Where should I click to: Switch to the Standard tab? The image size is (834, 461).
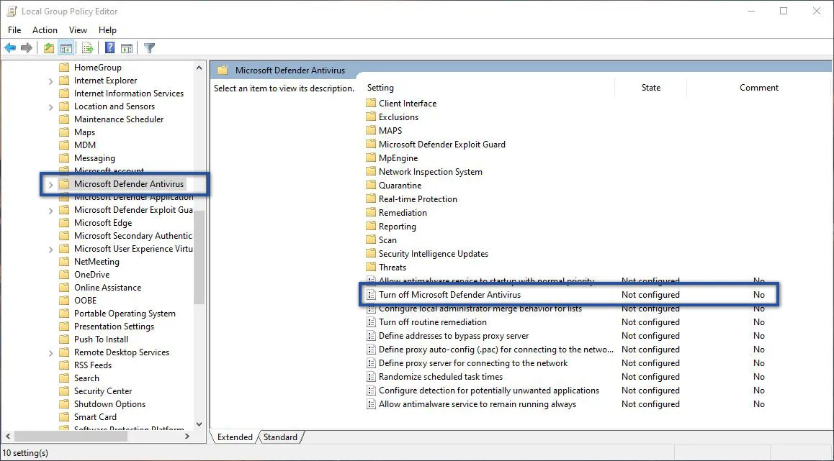[x=280, y=437]
